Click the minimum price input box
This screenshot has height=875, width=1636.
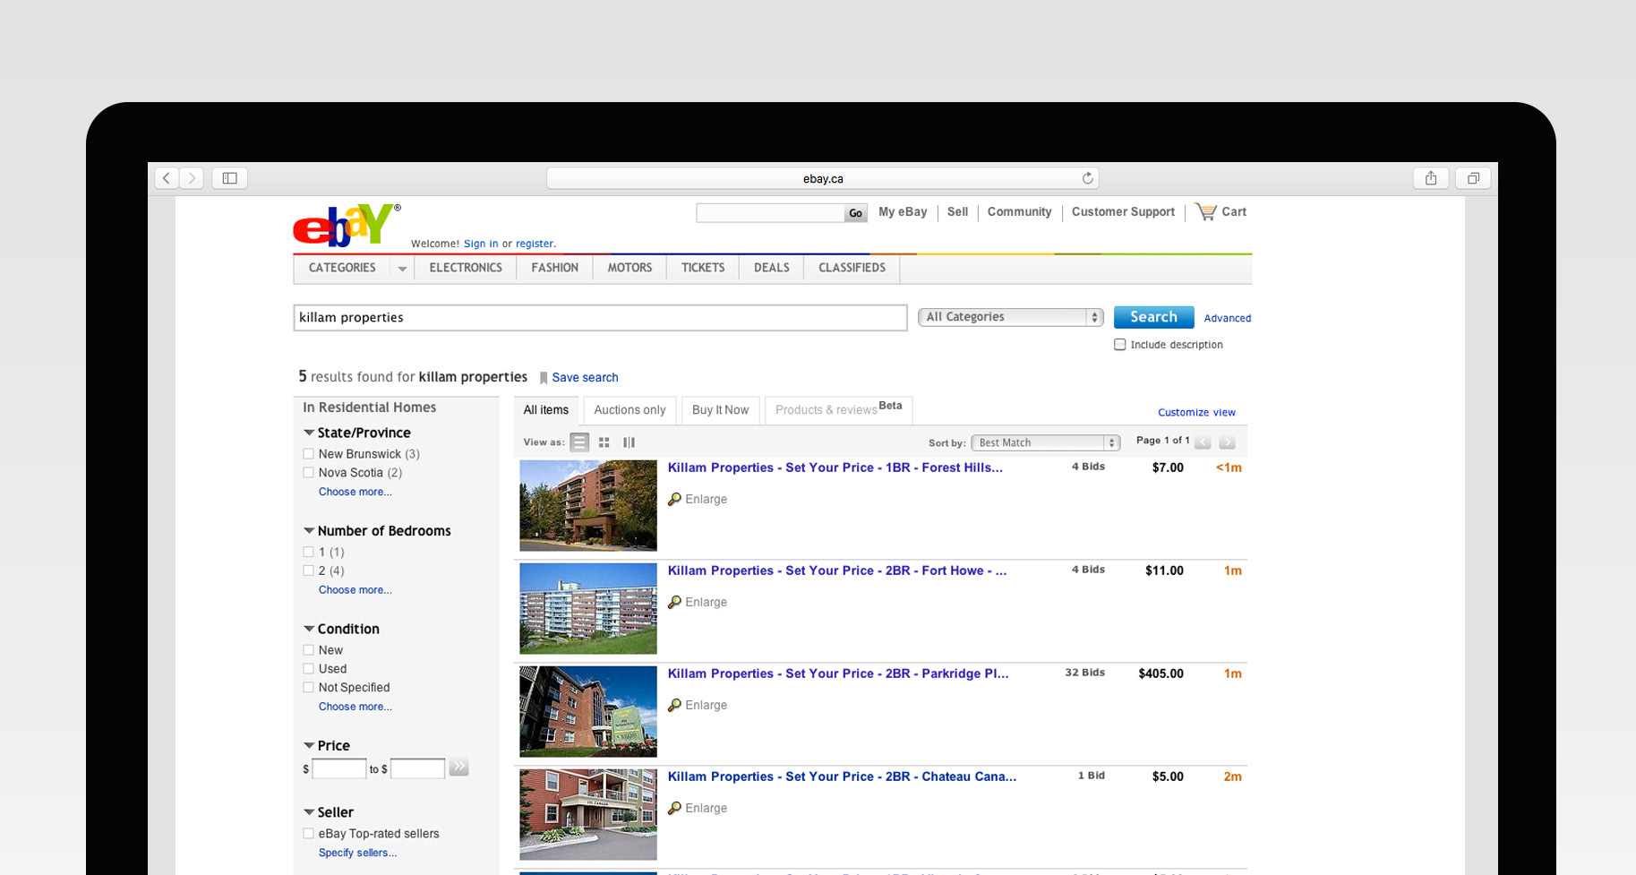(x=338, y=768)
